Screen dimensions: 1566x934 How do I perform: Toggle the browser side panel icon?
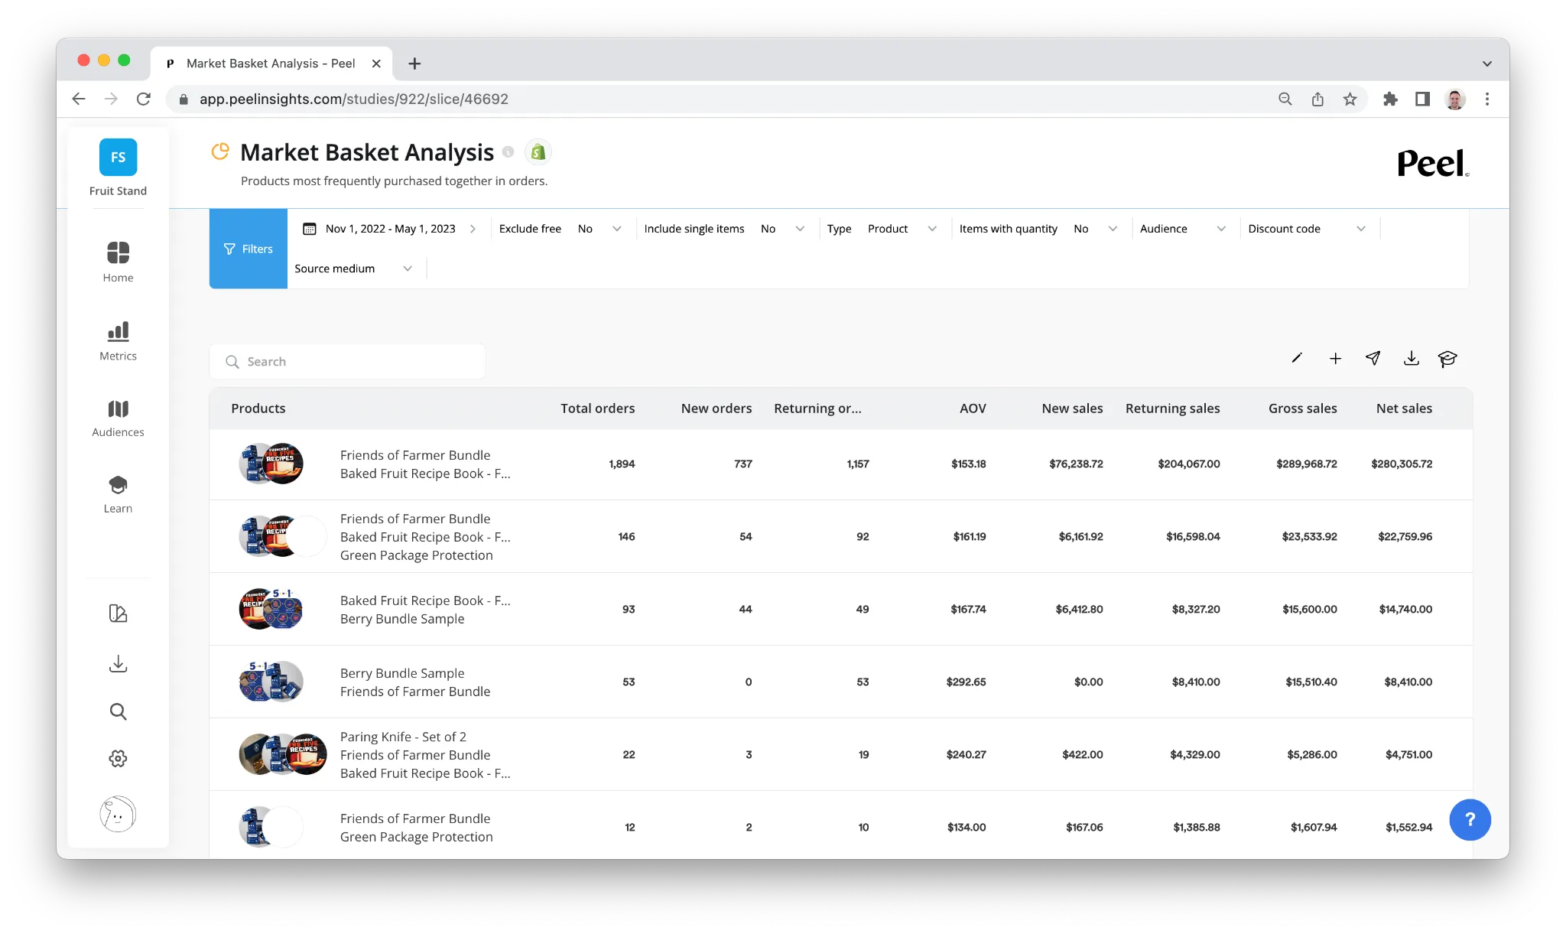(x=1422, y=99)
